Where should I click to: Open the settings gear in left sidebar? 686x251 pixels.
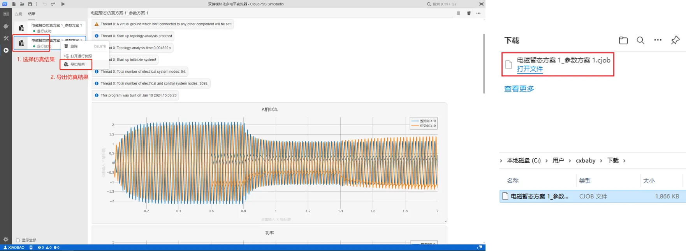tap(6, 239)
